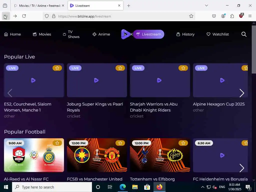Open Tottenham vs Elfsborg thumbnail
256x192 pixels.
point(160,155)
